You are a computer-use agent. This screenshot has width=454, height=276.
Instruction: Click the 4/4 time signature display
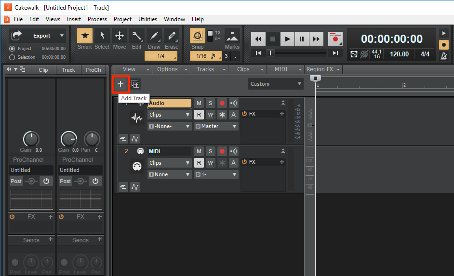[425, 54]
